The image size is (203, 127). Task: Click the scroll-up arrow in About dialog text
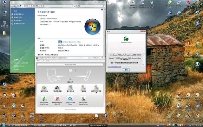tap(144, 55)
